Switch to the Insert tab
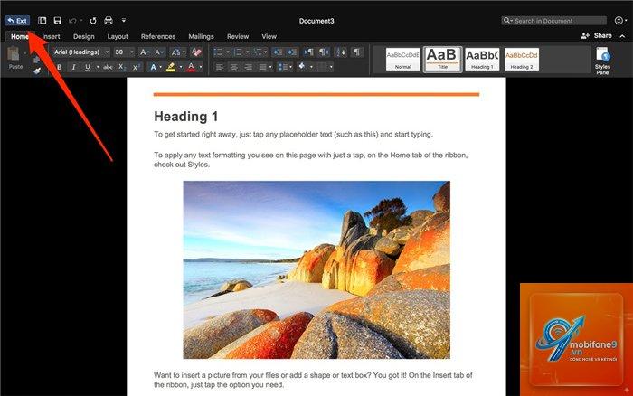Viewport: 633px width, 396px height. pos(51,36)
